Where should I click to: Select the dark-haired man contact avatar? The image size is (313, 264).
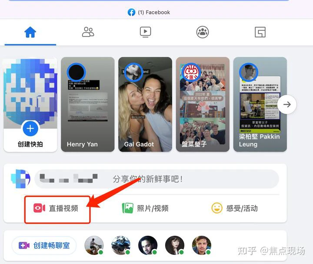click(x=148, y=245)
